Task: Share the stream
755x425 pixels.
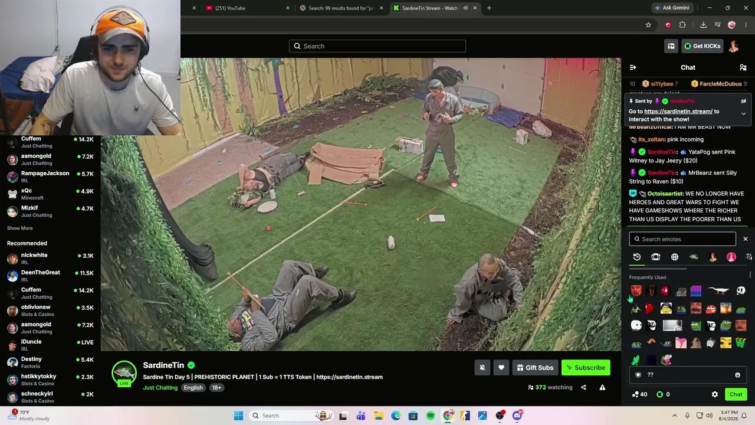Action: 583,388
